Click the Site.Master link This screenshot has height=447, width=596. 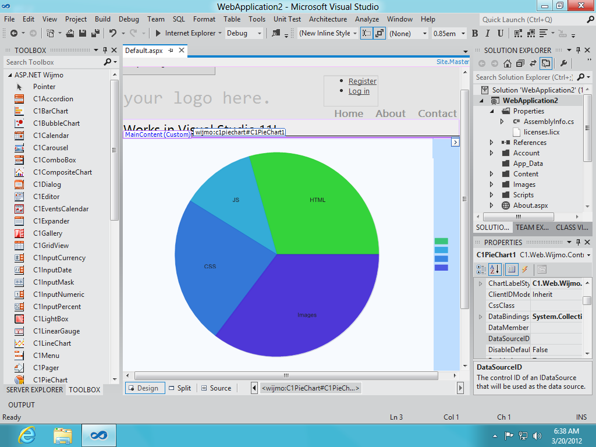click(x=452, y=62)
